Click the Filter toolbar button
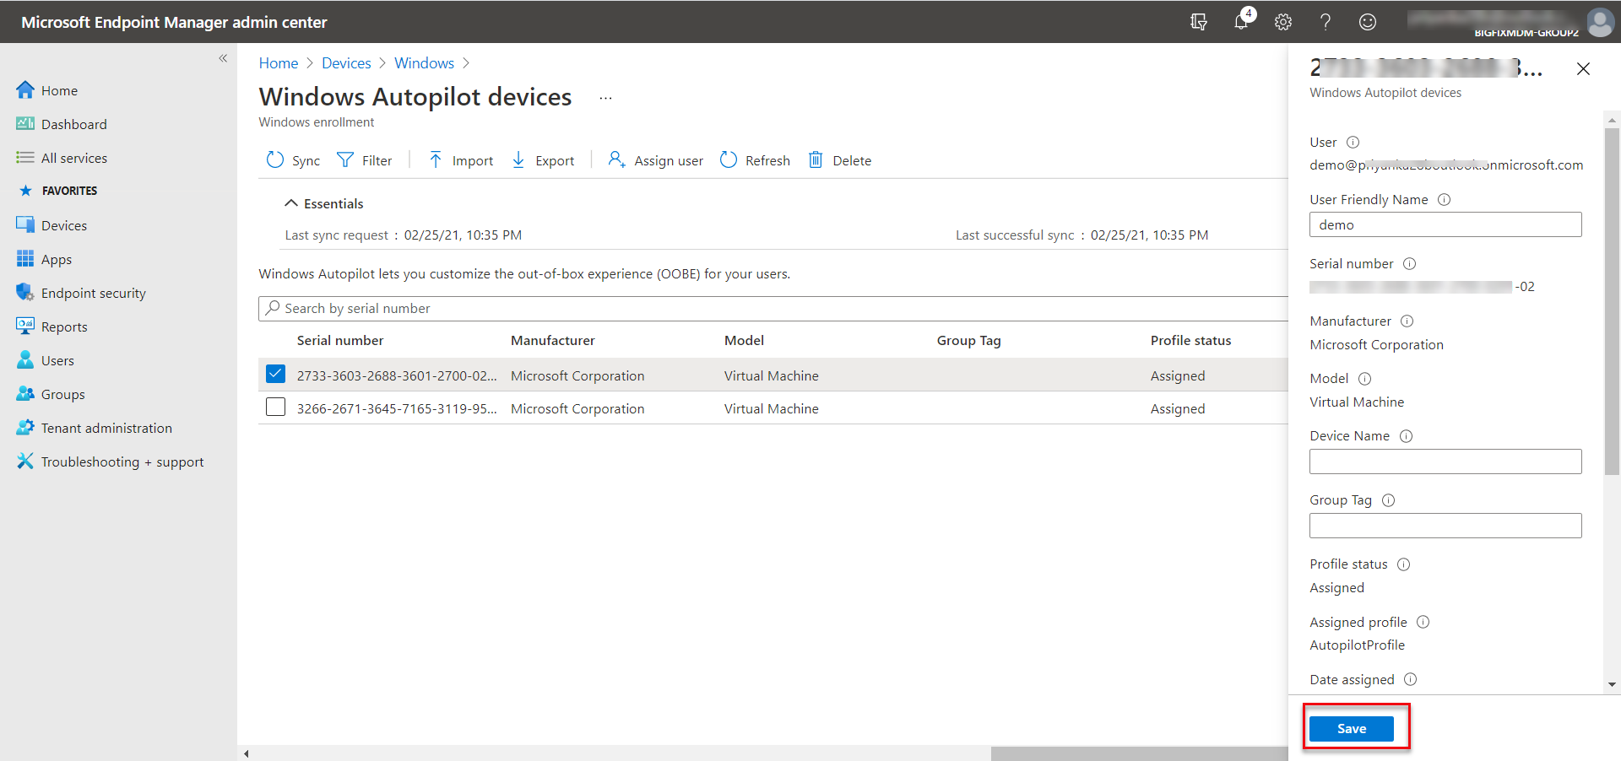 coord(365,160)
